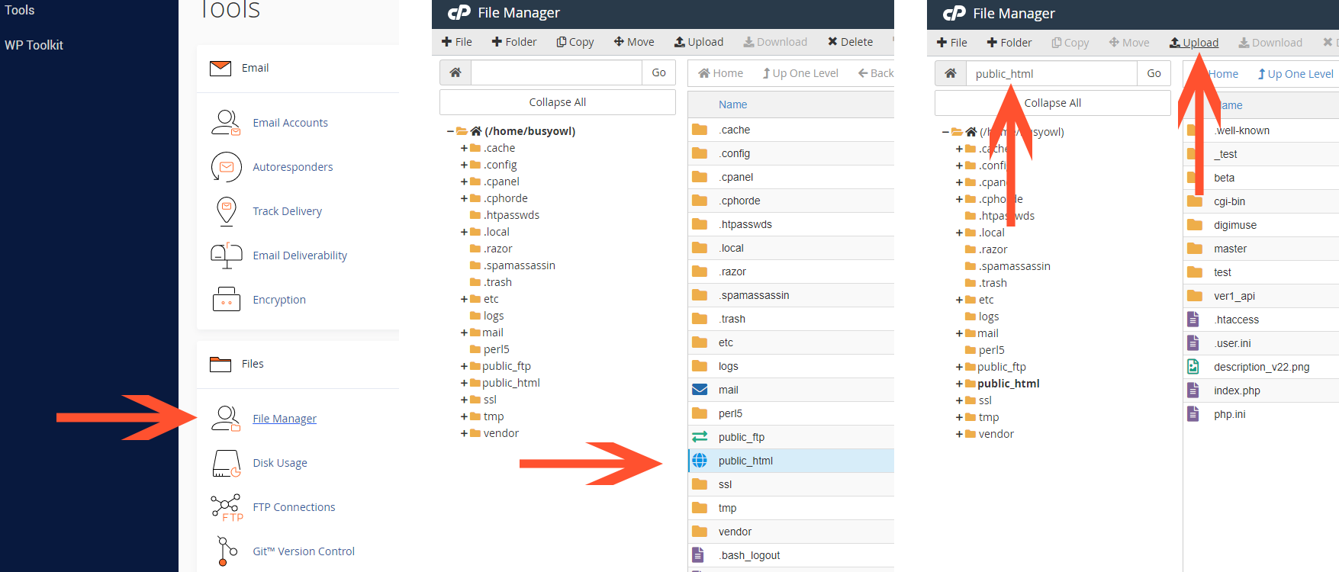Click the Encryption icon

coord(226,300)
